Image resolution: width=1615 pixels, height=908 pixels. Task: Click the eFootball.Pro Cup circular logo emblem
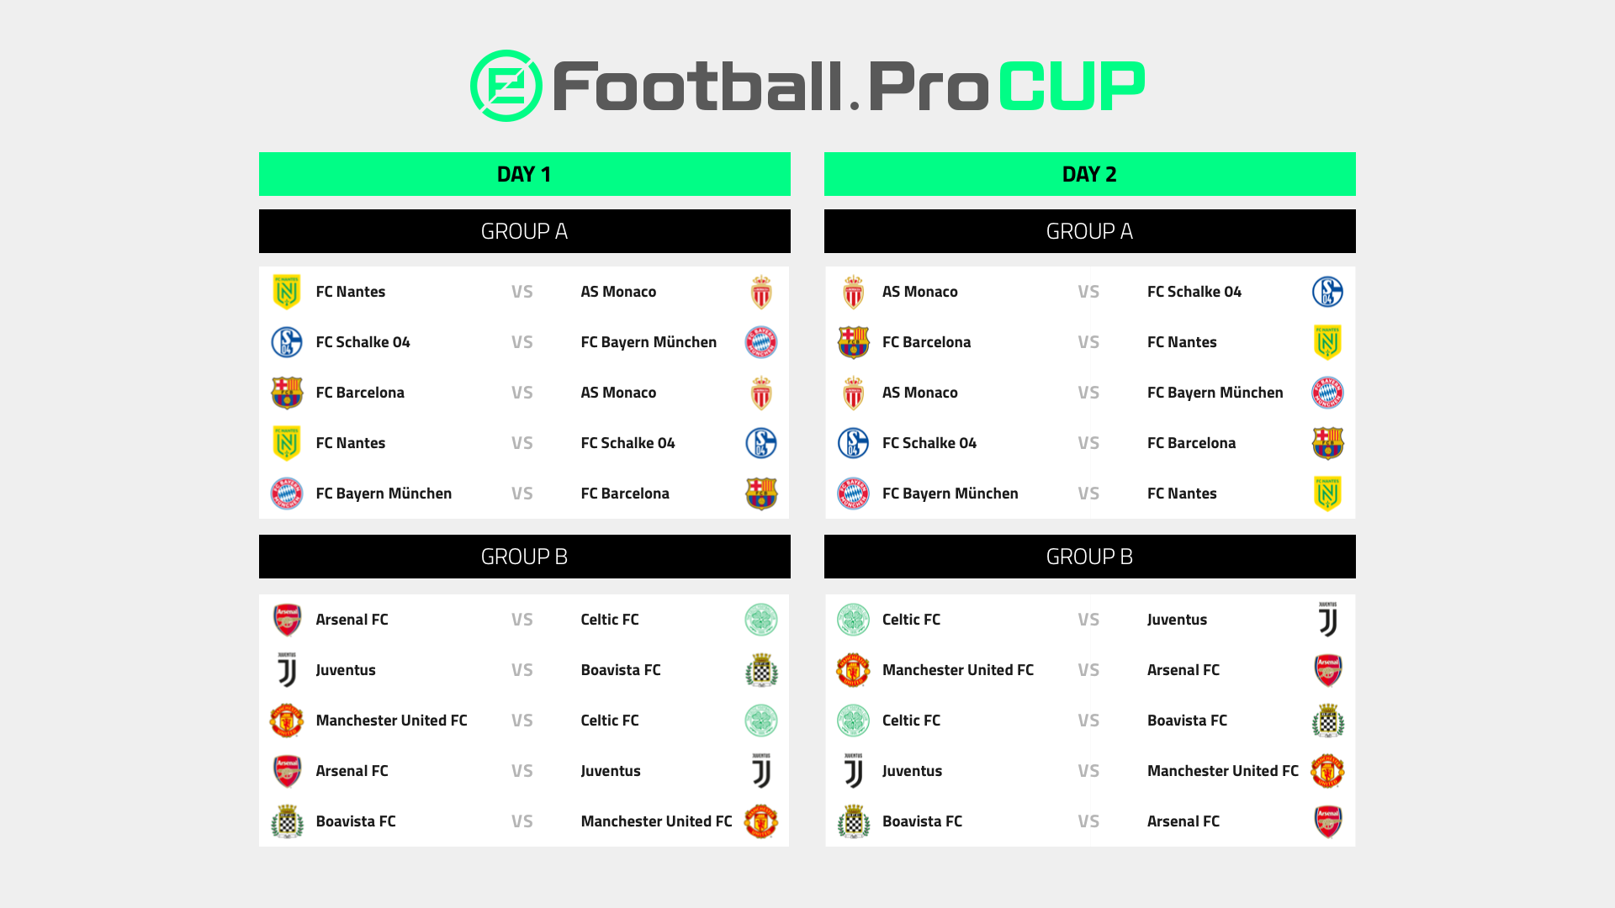[506, 86]
